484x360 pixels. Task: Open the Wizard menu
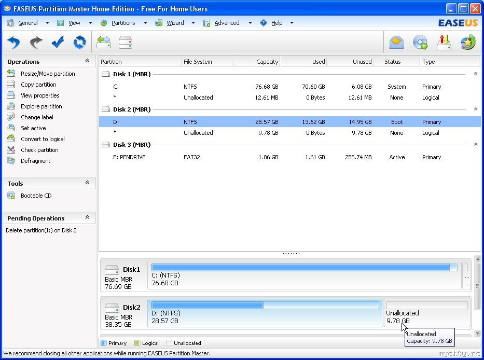tap(175, 23)
